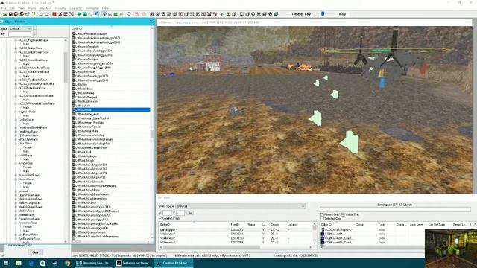
Task: Click the Creation Kit taskbar button
Action: pos(173,263)
